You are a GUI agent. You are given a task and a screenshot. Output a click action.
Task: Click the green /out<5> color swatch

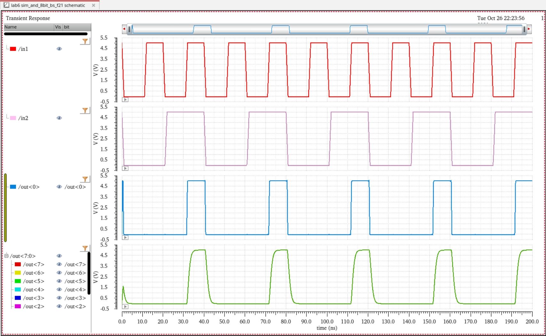[18, 281]
